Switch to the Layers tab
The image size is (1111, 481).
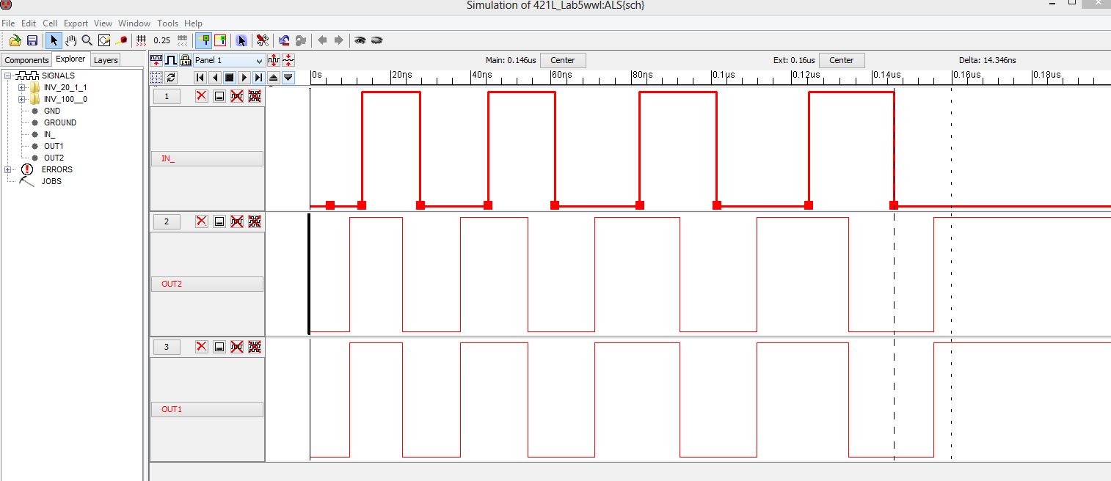tap(106, 60)
